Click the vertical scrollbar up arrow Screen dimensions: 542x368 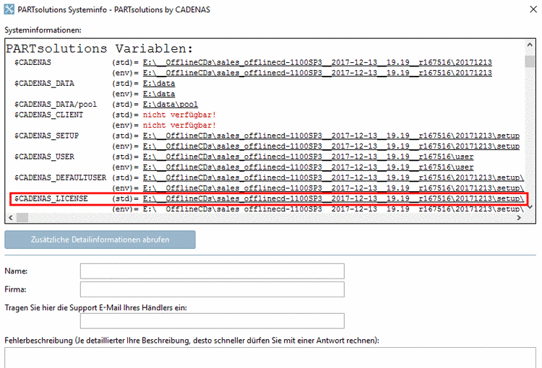[530, 45]
